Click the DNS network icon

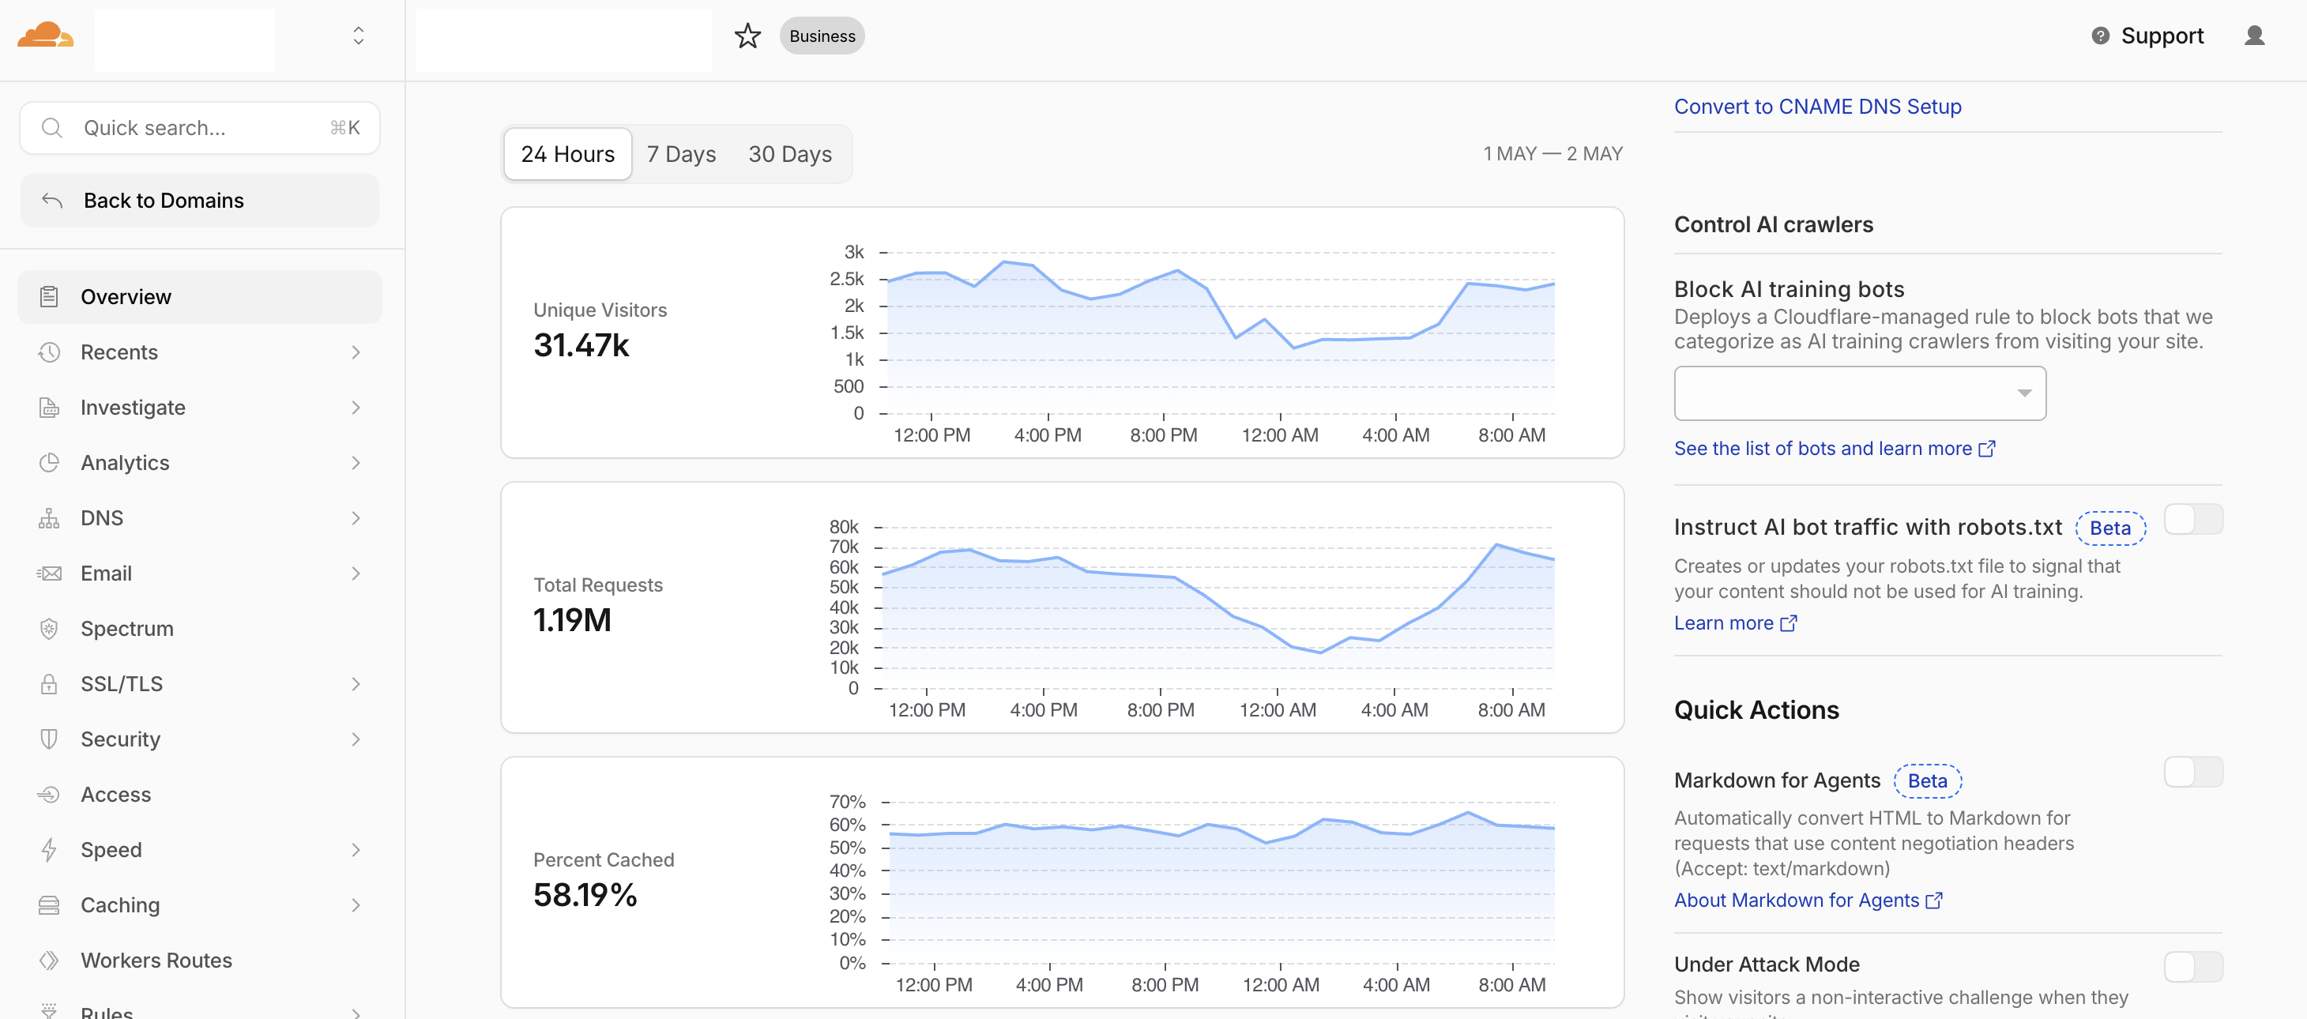49,518
